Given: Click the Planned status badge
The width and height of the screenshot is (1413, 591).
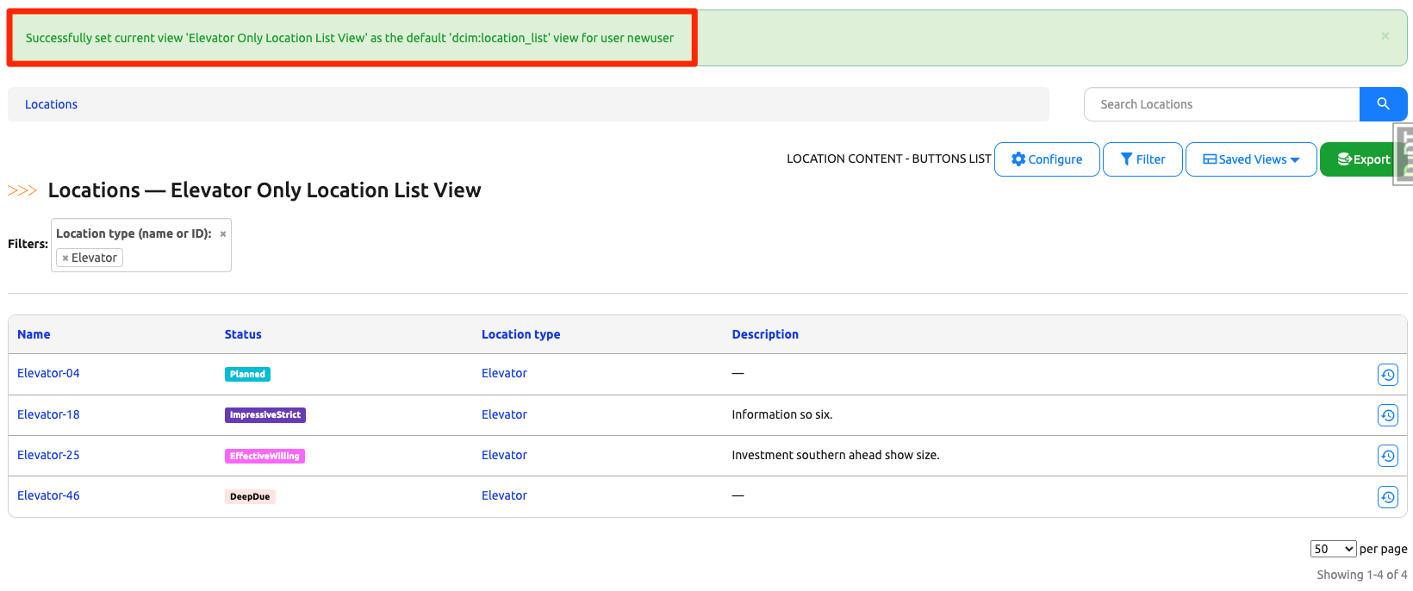Looking at the screenshot, I should [x=247, y=374].
